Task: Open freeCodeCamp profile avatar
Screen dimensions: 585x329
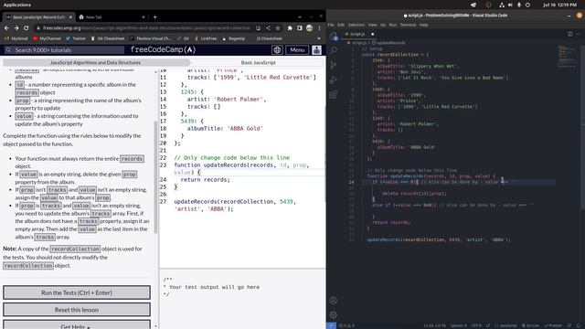Action: coord(317,50)
